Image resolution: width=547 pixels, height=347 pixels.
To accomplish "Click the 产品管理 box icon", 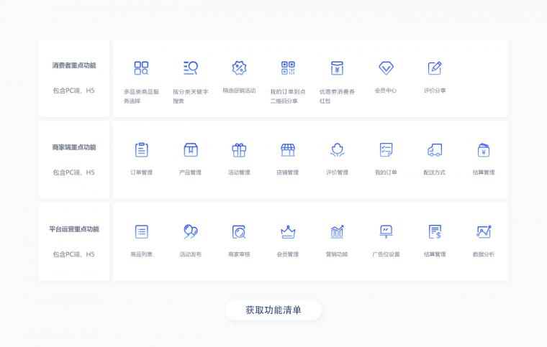I will (191, 150).
